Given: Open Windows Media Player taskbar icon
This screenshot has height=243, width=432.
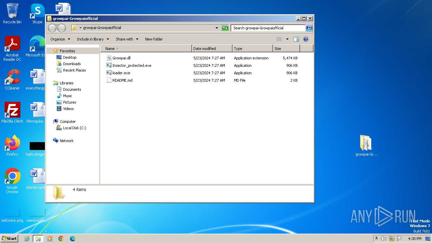Looking at the screenshot, I should tap(50, 239).
